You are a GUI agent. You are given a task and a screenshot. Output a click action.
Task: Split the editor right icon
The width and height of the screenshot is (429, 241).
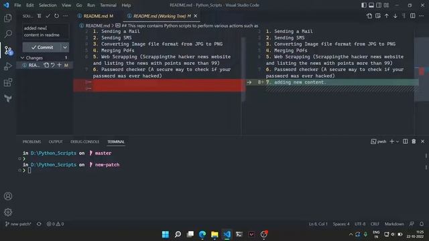point(413,16)
